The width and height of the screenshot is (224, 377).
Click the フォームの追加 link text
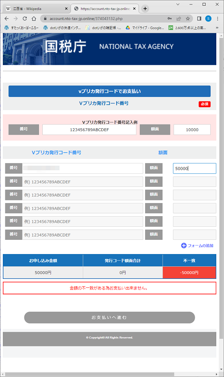[x=200, y=245]
